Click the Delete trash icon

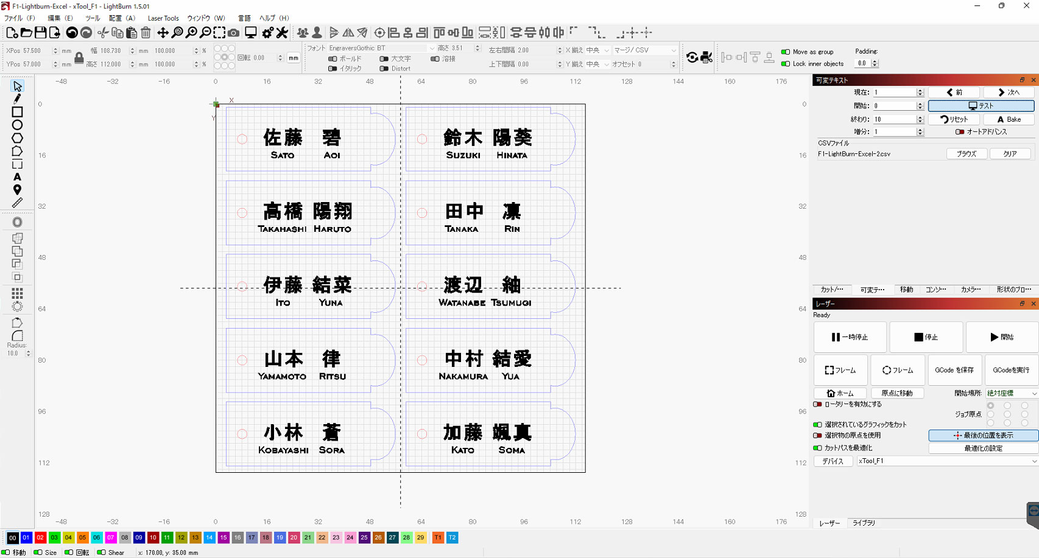coord(146,33)
